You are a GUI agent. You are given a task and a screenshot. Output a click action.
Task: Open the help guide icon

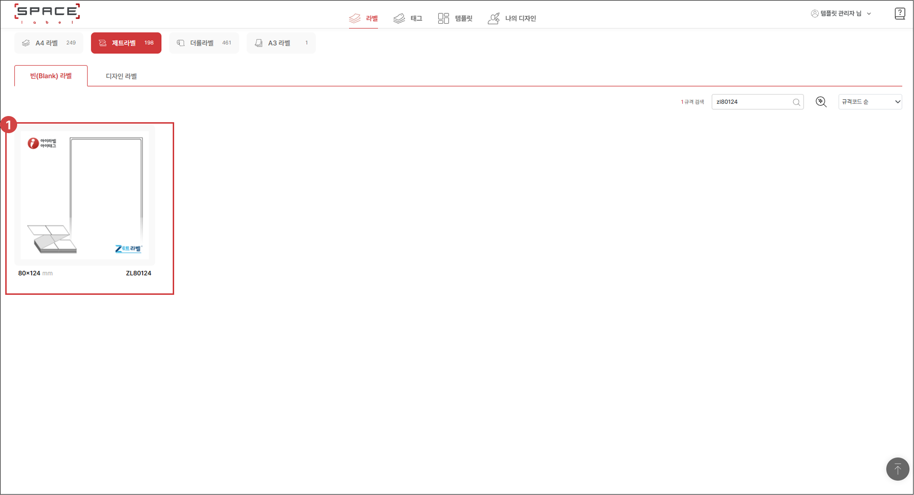click(899, 14)
